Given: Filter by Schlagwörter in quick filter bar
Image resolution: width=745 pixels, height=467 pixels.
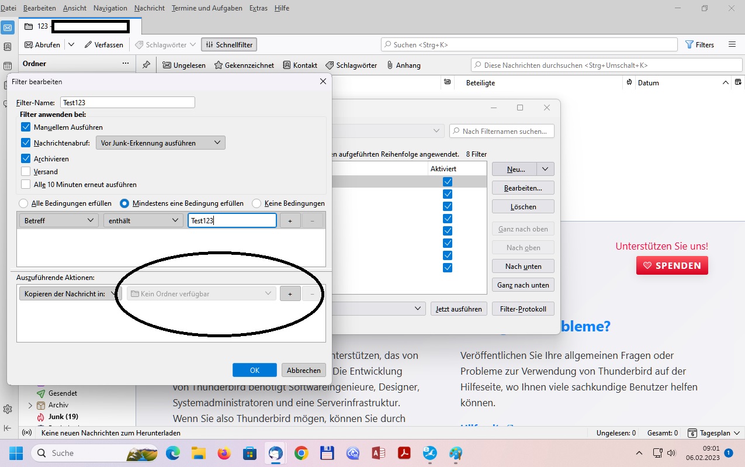Looking at the screenshot, I should (351, 65).
